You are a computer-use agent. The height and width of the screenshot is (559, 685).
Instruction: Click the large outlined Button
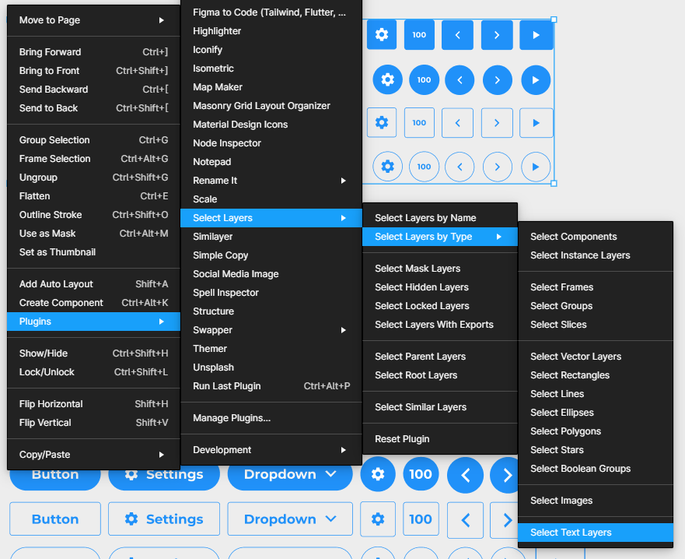tap(55, 519)
